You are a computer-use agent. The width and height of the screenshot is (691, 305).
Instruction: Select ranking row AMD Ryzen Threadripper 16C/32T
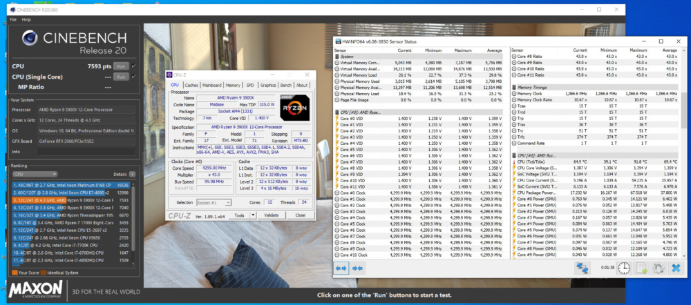(71, 215)
